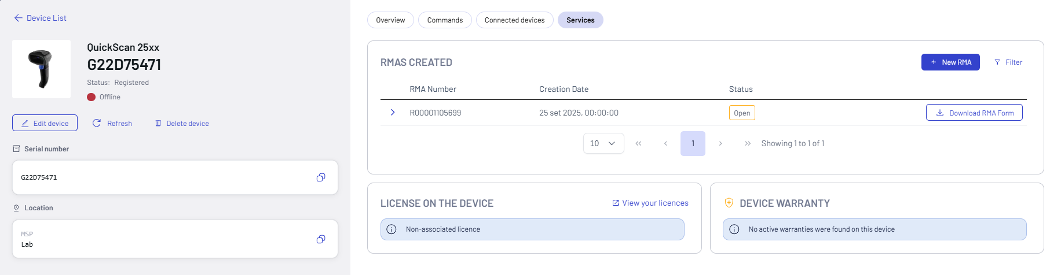Click the Delete device trash icon
The image size is (1050, 275).
[158, 123]
